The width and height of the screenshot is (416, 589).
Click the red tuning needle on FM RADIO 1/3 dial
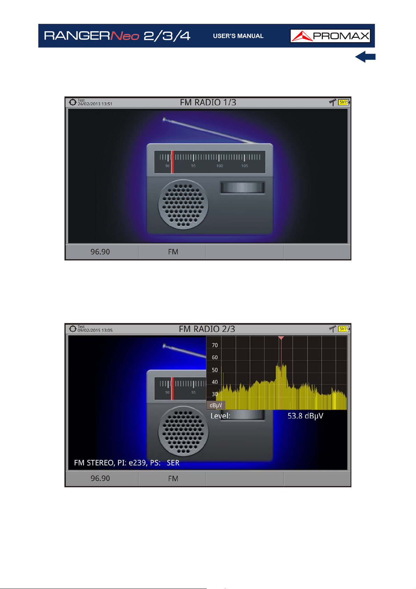[172, 162]
